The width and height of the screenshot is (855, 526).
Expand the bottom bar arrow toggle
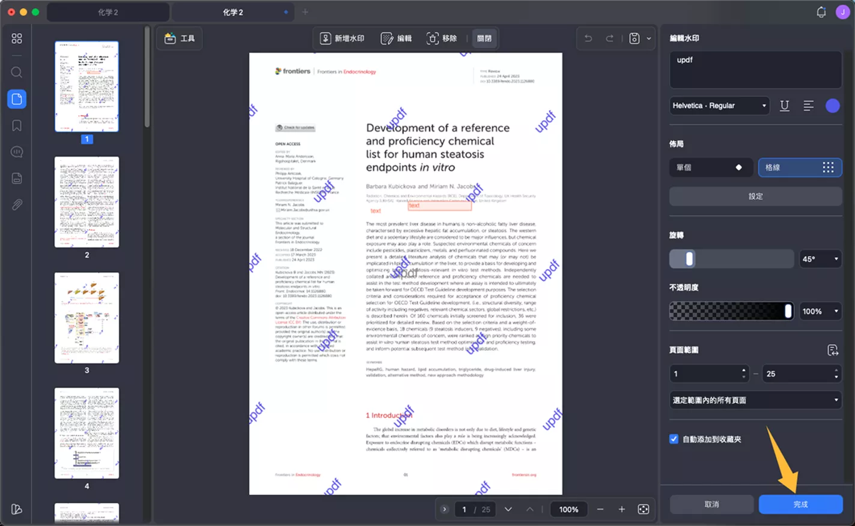445,509
